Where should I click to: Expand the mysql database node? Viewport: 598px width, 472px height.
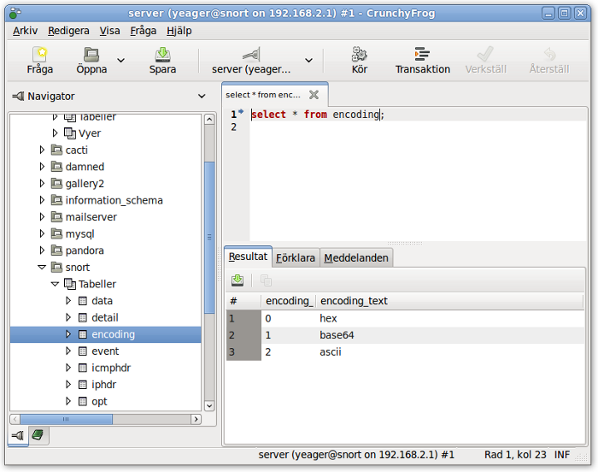[x=42, y=233]
